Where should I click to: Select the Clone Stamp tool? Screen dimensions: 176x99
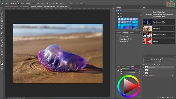coord(2,31)
